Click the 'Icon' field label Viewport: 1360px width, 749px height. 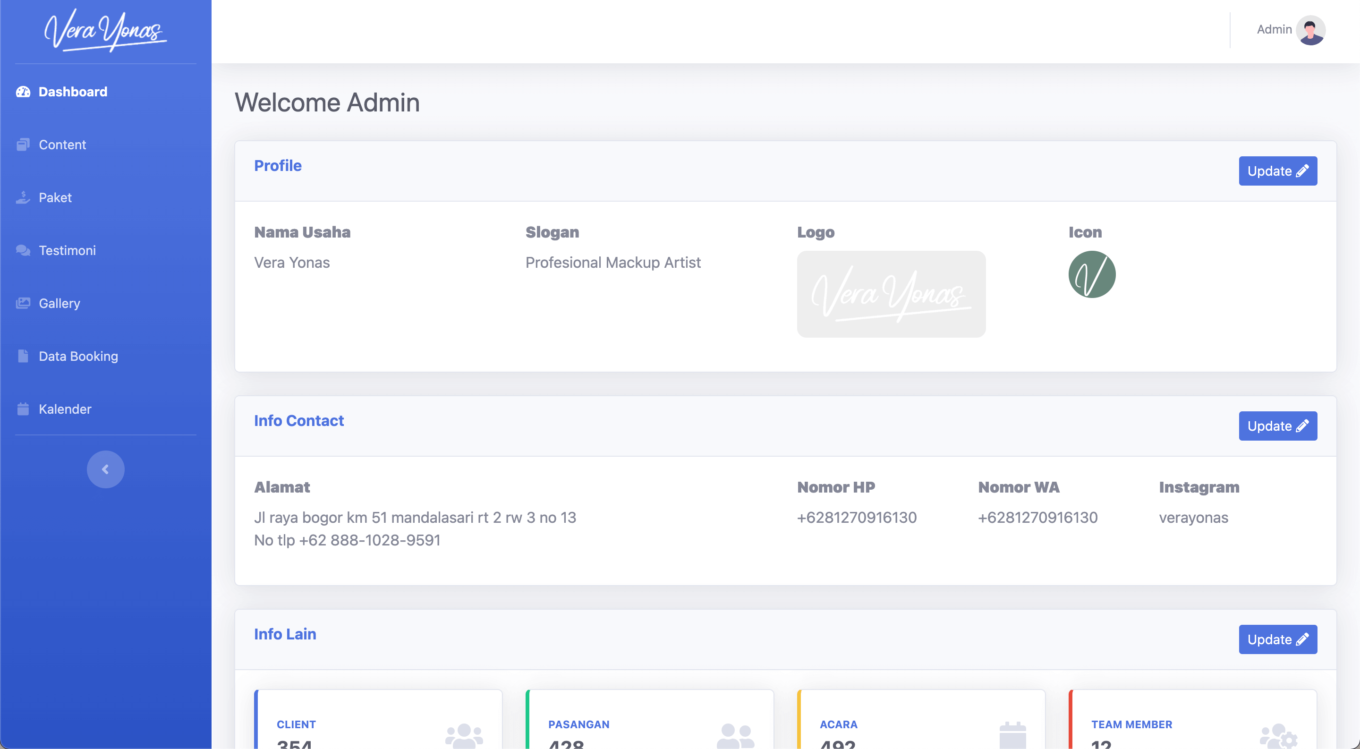[1085, 232]
